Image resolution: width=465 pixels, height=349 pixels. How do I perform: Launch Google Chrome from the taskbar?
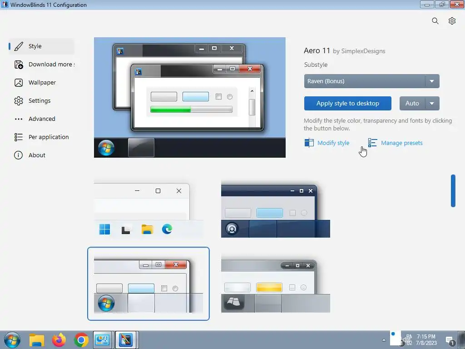81,340
